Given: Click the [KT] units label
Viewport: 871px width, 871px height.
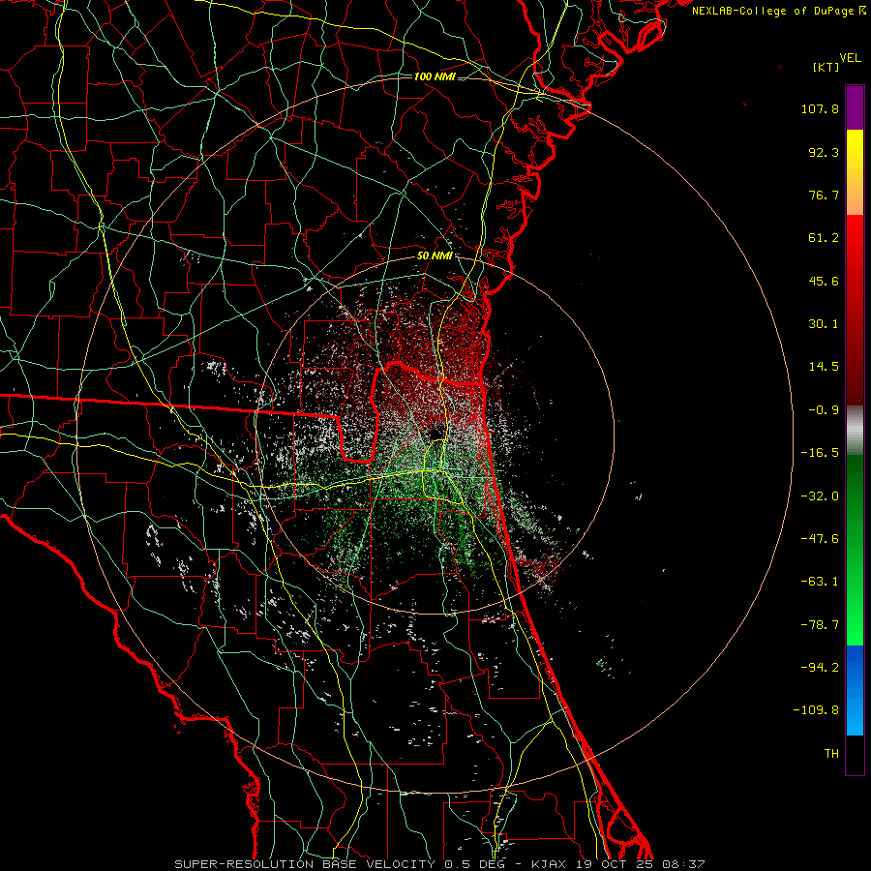Looking at the screenshot, I should click(x=826, y=68).
